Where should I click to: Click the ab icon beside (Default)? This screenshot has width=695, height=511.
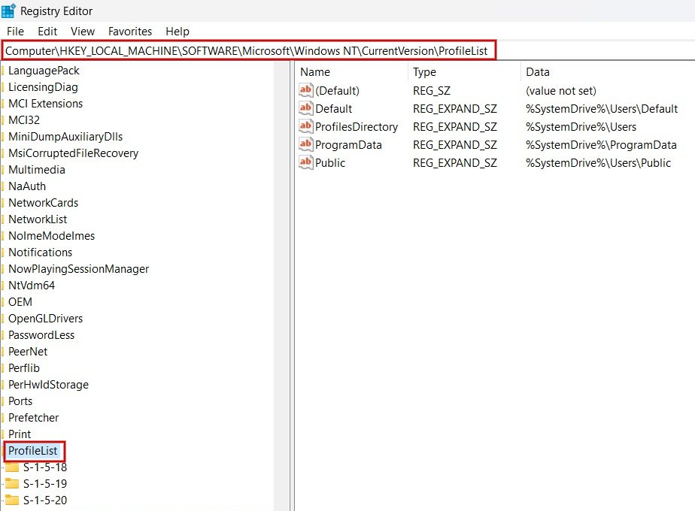click(x=305, y=90)
